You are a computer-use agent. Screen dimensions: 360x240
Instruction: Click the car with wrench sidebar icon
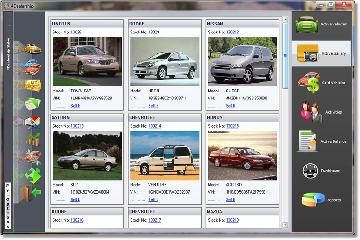click(x=33, y=157)
